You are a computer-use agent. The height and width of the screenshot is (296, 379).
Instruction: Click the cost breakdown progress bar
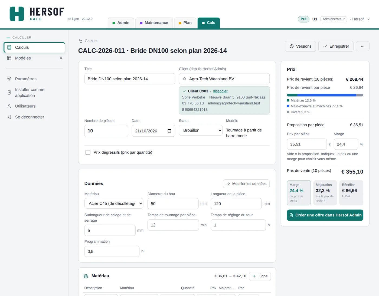pyautogui.click(x=325, y=95)
